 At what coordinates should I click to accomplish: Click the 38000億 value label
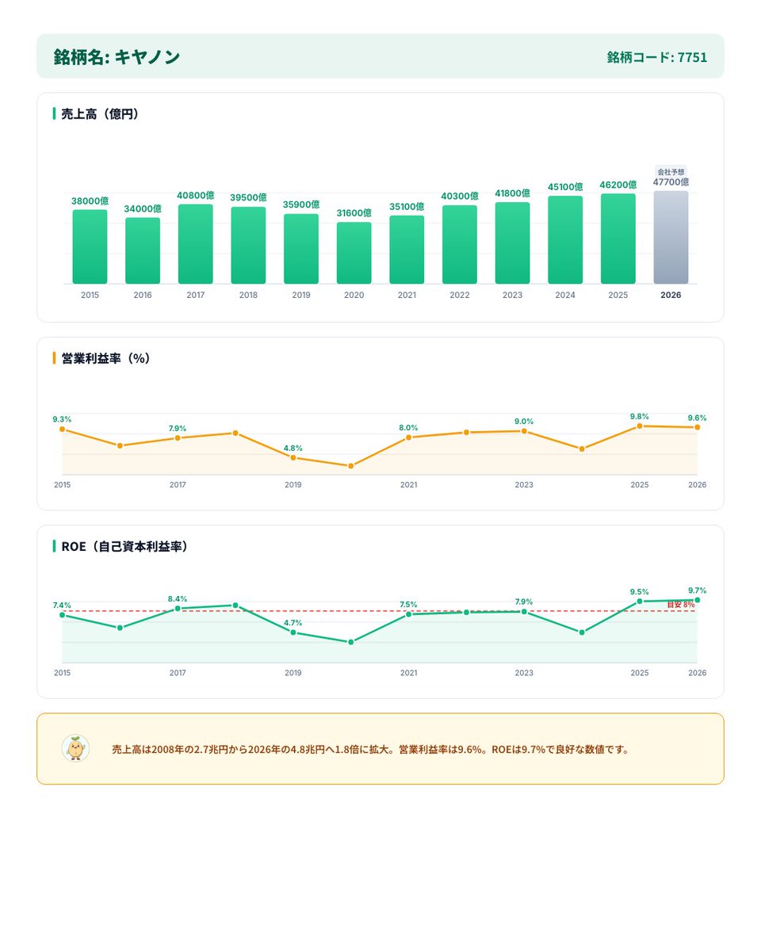[90, 201]
